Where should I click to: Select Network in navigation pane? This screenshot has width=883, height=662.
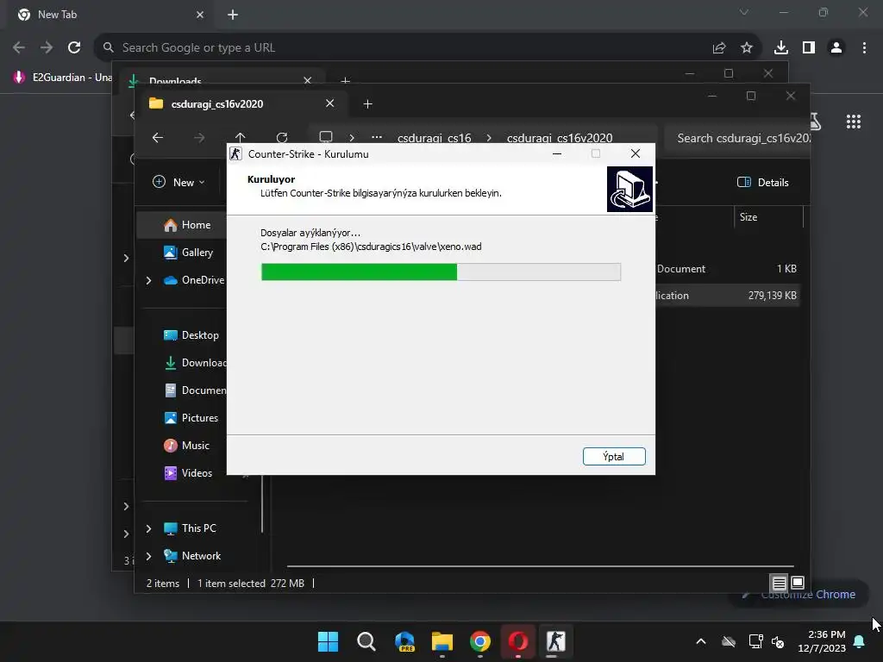(x=192, y=556)
